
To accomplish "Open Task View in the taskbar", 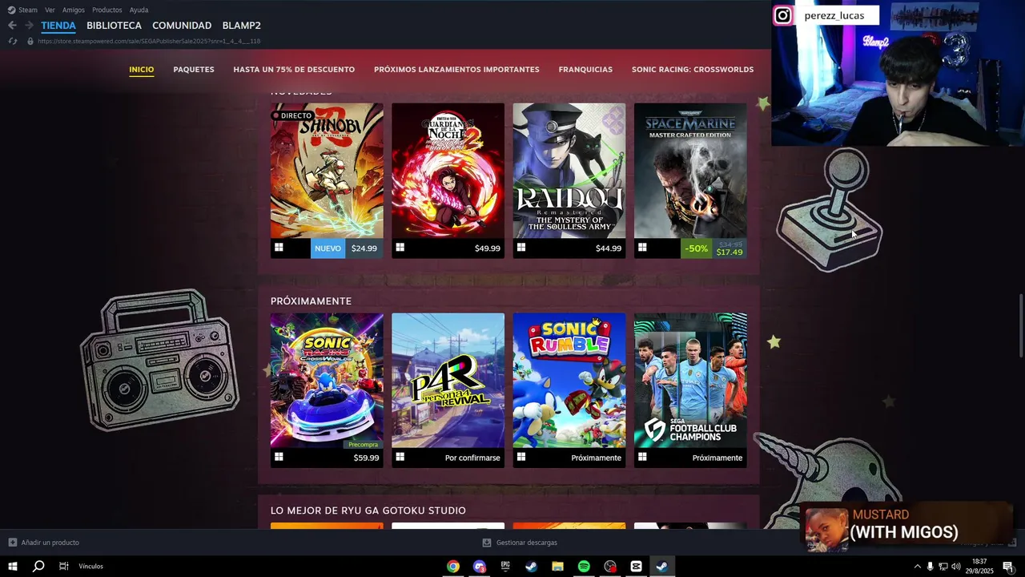I will click(63, 567).
